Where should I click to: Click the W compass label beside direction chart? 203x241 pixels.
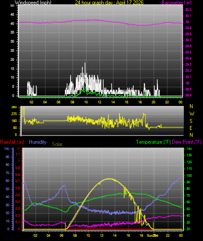click(x=192, y=114)
